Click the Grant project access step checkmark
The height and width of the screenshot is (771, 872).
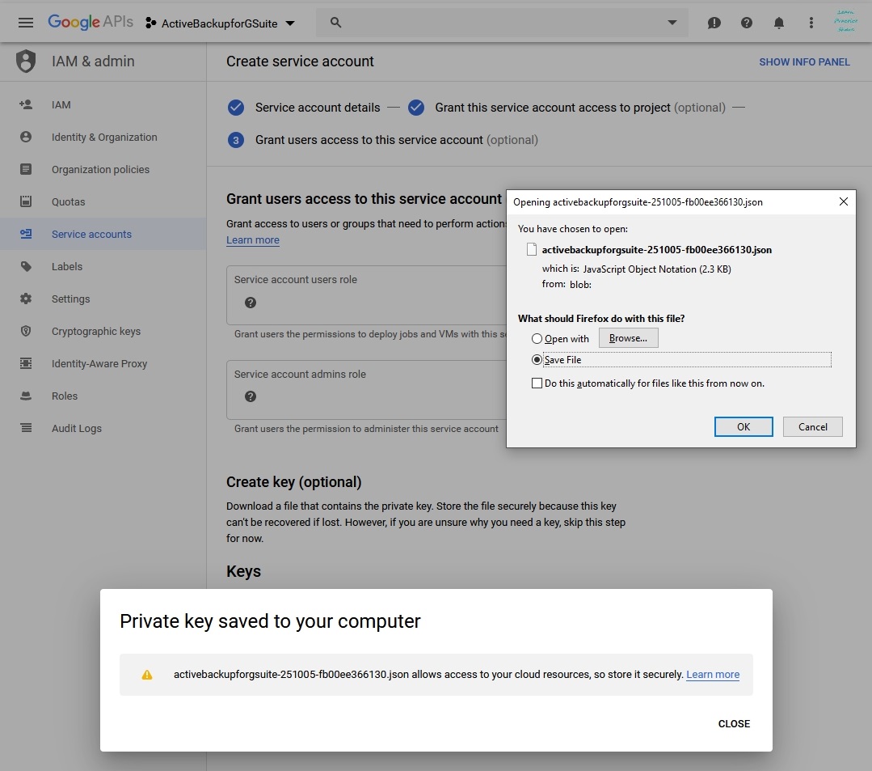(416, 108)
